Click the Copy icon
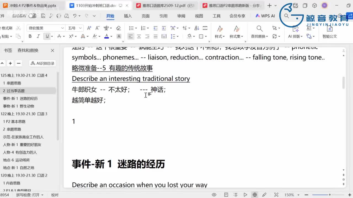 click(18, 36)
